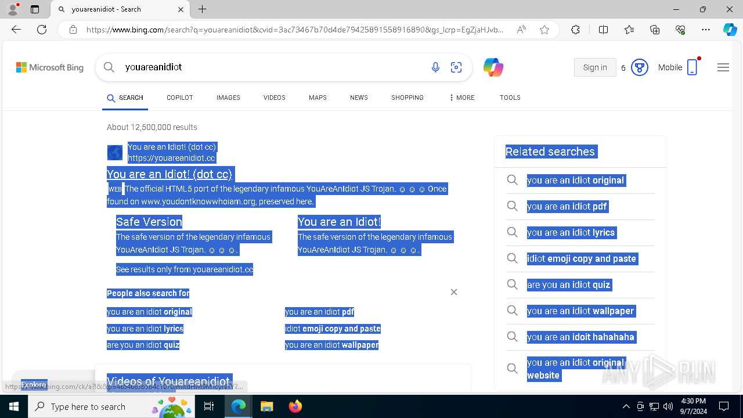Refresh the Bing search page

pyautogui.click(x=42, y=30)
